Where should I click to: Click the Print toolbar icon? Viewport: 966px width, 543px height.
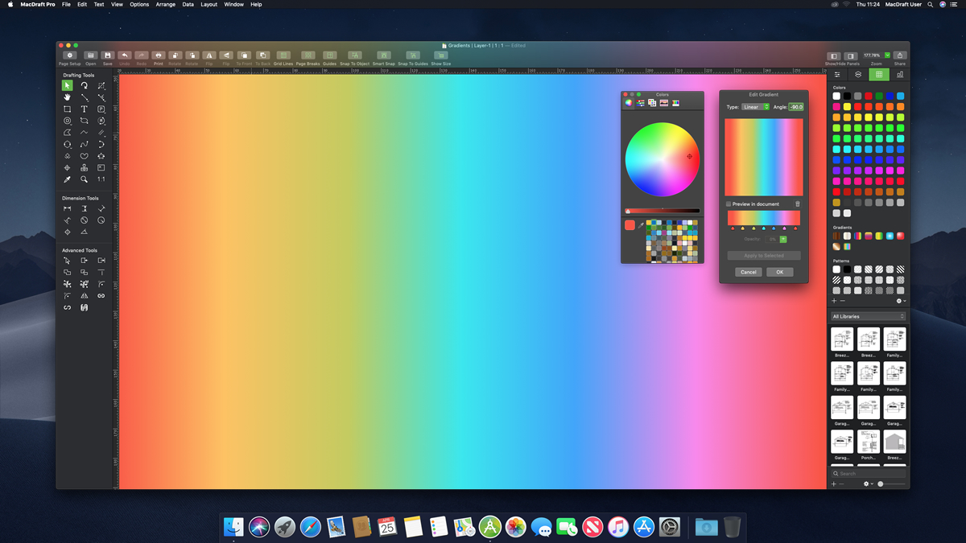coord(159,56)
